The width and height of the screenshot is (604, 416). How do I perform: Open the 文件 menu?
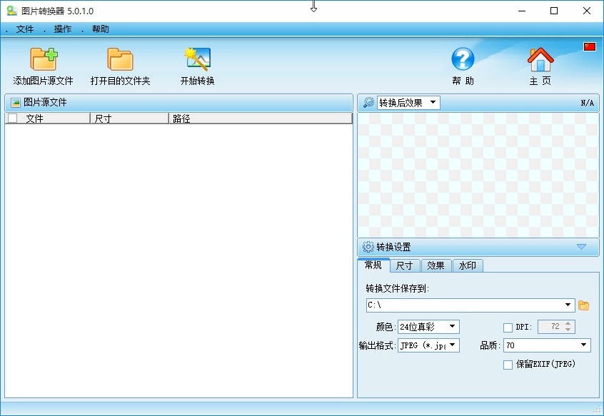click(x=25, y=29)
